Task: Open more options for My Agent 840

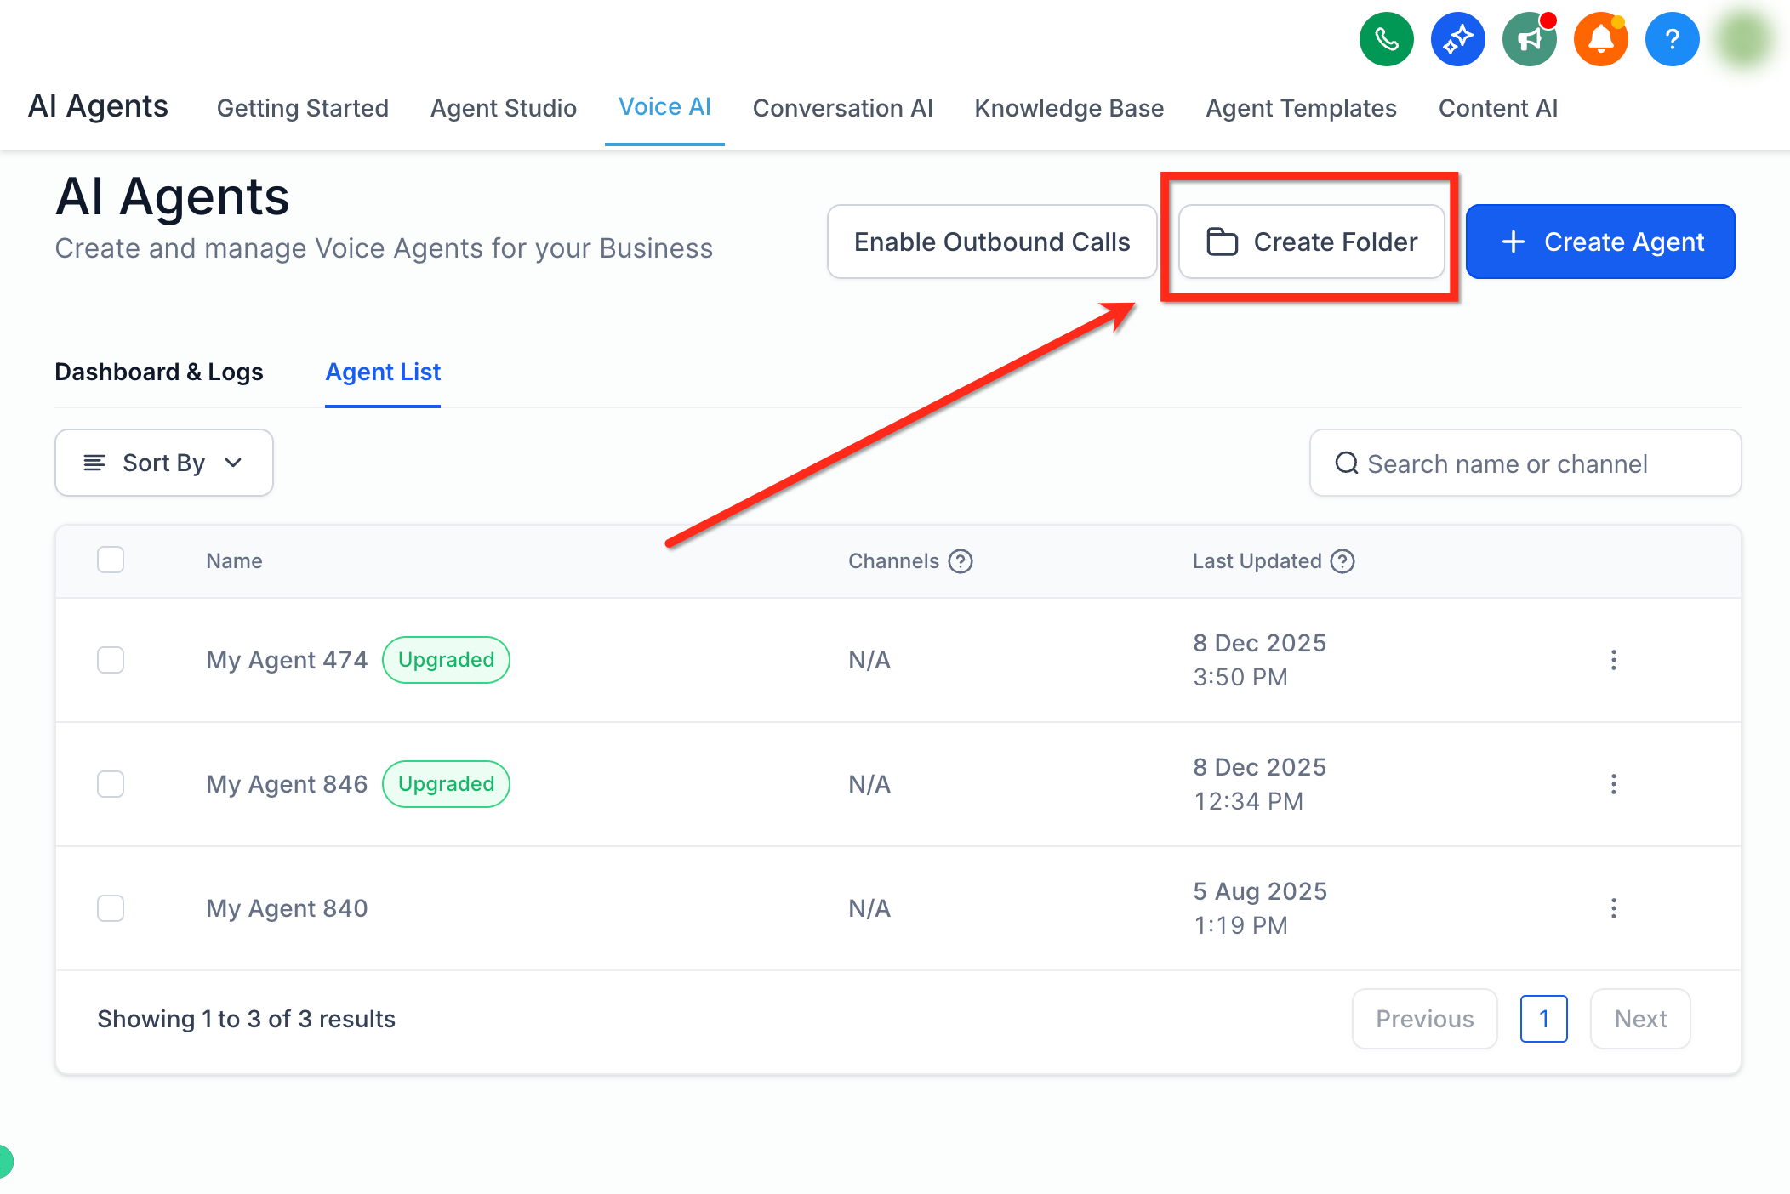Action: click(x=1613, y=908)
